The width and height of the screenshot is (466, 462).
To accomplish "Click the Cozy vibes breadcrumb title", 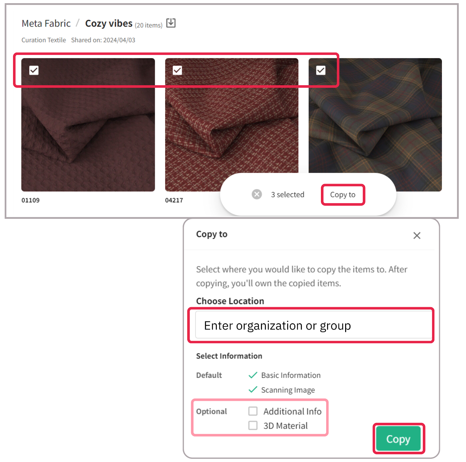I will click(109, 23).
